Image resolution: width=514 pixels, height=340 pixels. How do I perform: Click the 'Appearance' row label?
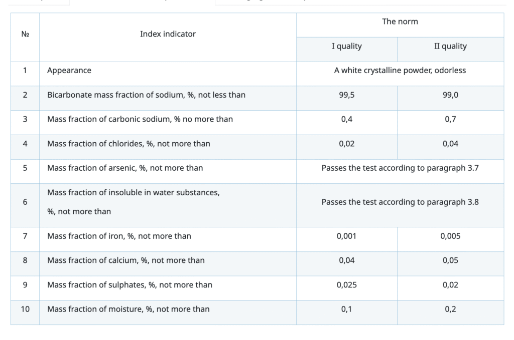(69, 71)
